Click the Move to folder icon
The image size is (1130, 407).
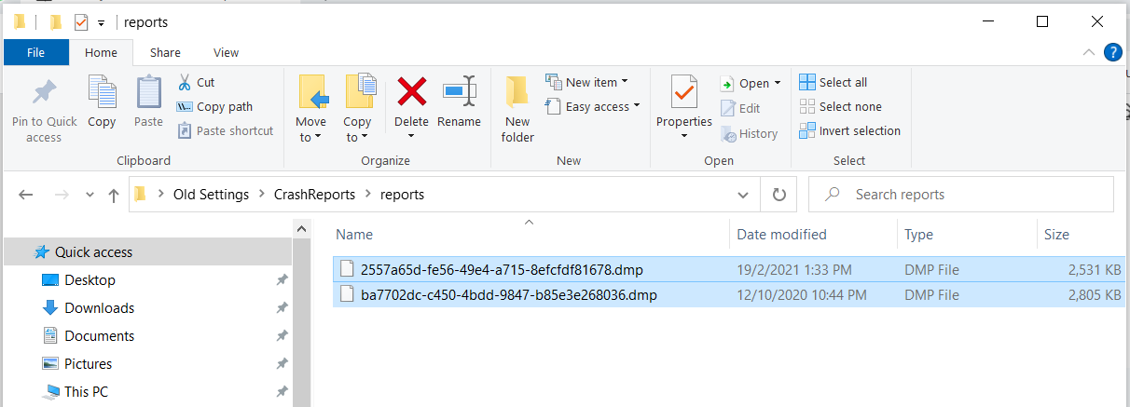pyautogui.click(x=312, y=92)
